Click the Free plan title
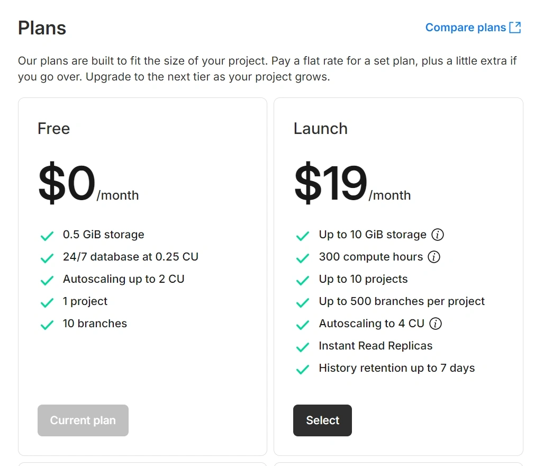The image size is (534, 466). click(x=53, y=129)
